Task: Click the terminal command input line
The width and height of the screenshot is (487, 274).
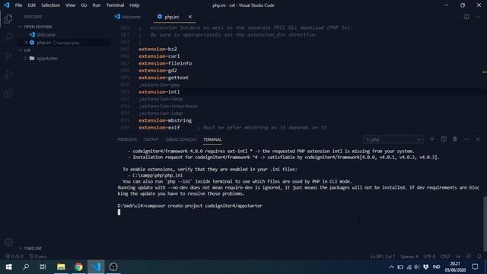Action: [190, 205]
